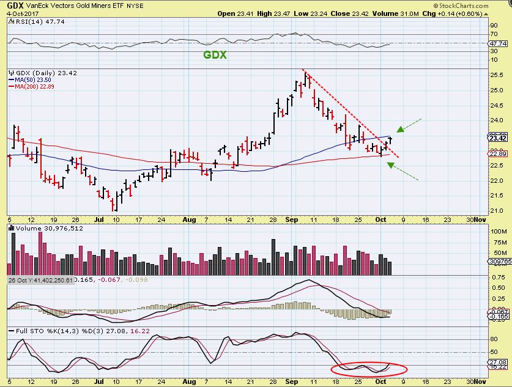This screenshot has height=387, width=512.
Task: Click the 'Sep' label on the price chart date axis
Action: pos(291,219)
